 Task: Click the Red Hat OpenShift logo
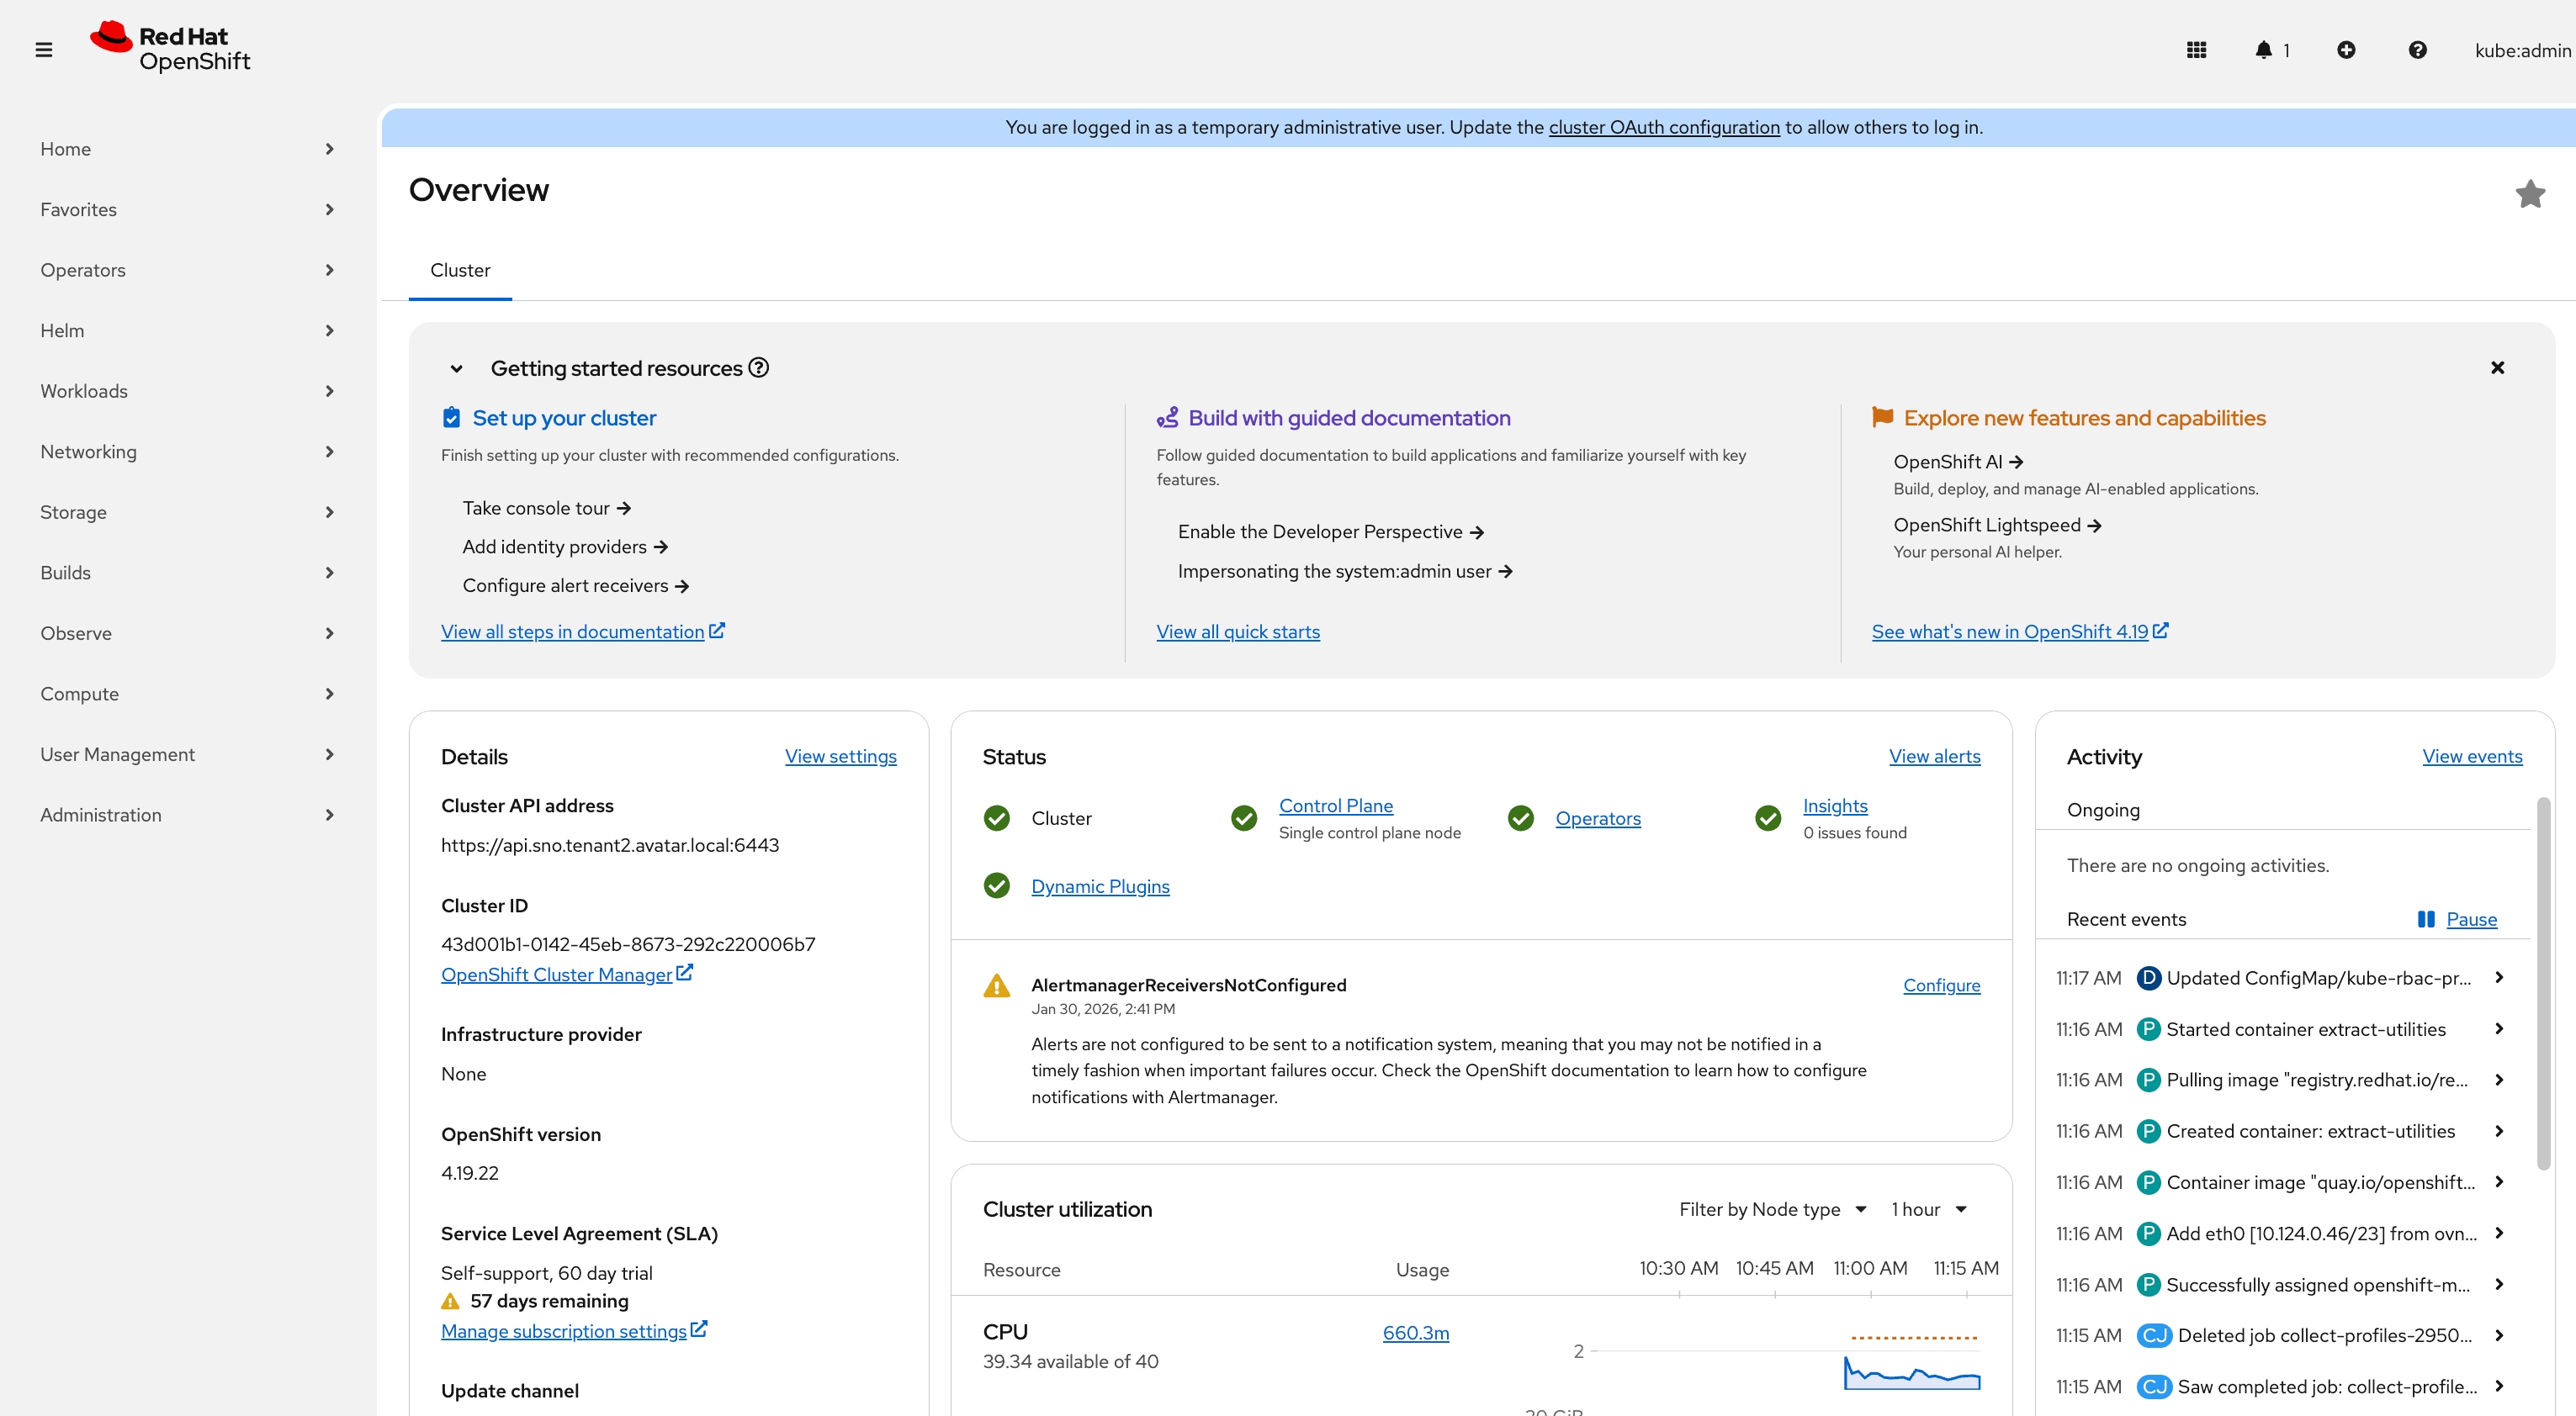click(170, 48)
